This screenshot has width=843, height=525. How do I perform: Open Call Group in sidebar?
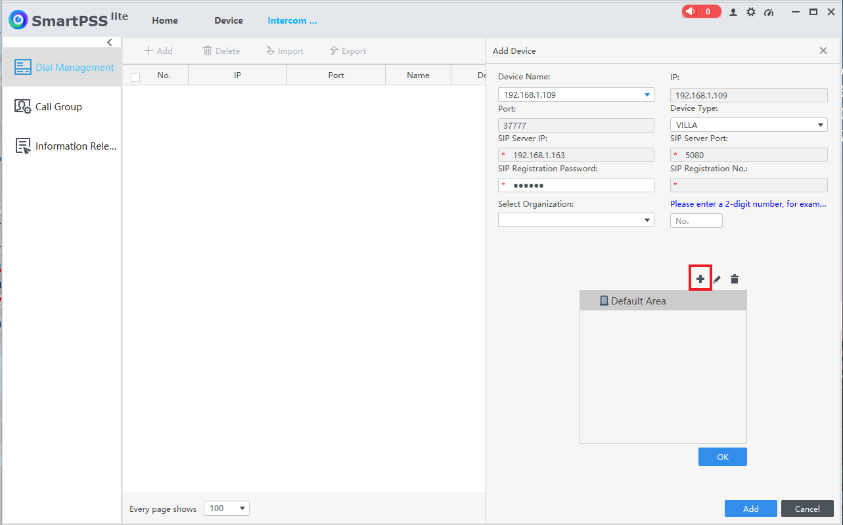pos(58,107)
